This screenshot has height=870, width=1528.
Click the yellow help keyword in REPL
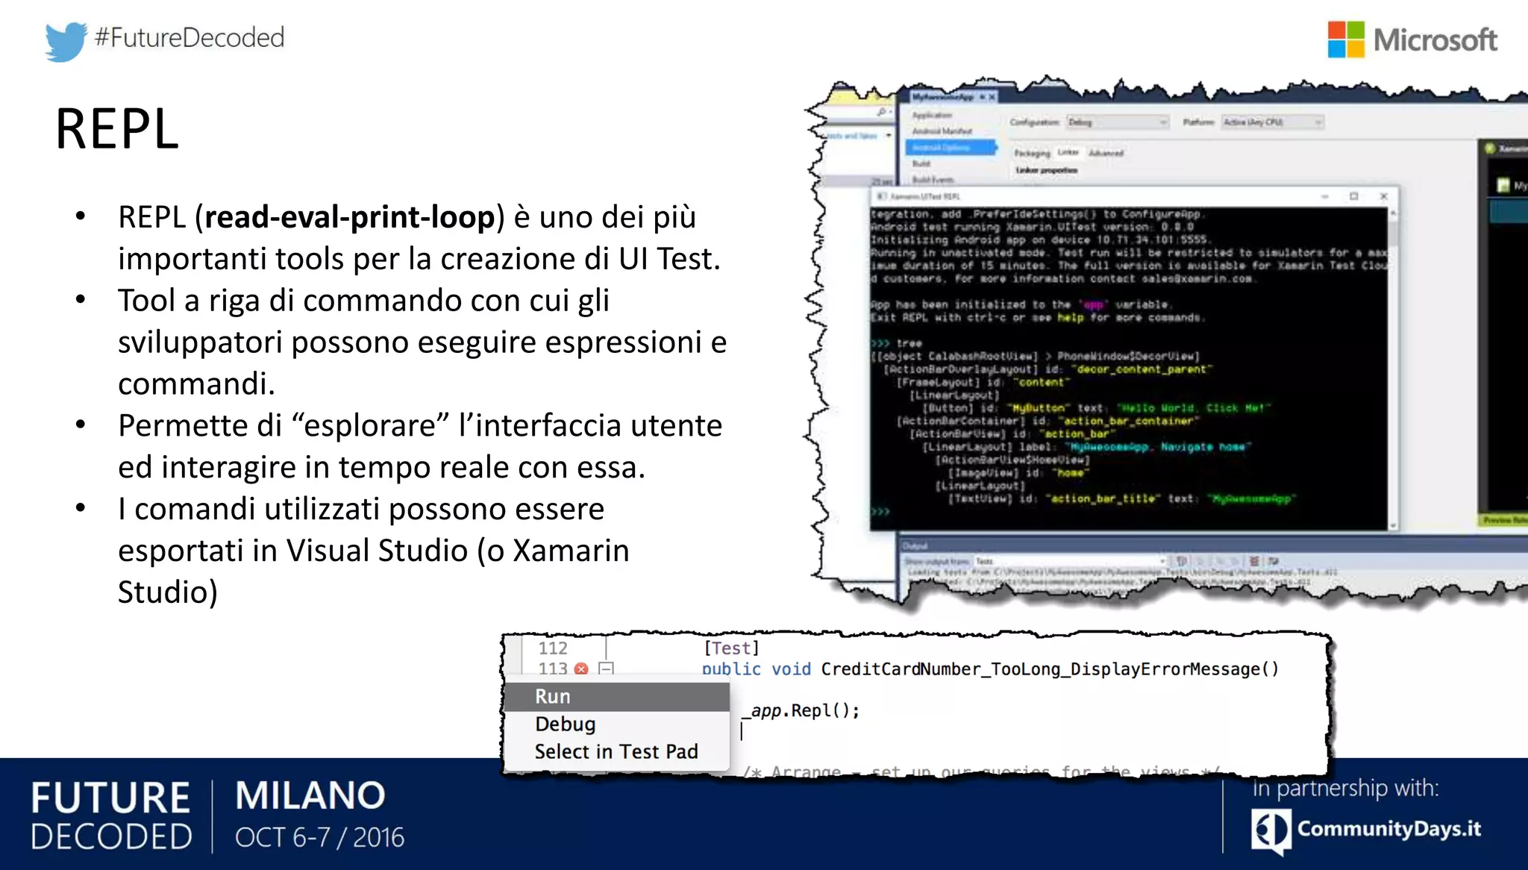point(1070,317)
